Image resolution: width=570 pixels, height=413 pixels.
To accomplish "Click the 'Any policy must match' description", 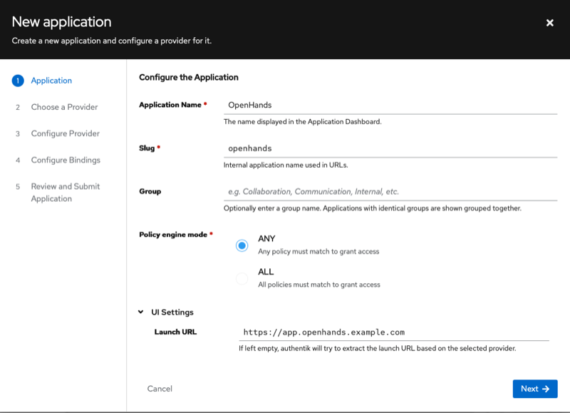I will pyautogui.click(x=318, y=252).
